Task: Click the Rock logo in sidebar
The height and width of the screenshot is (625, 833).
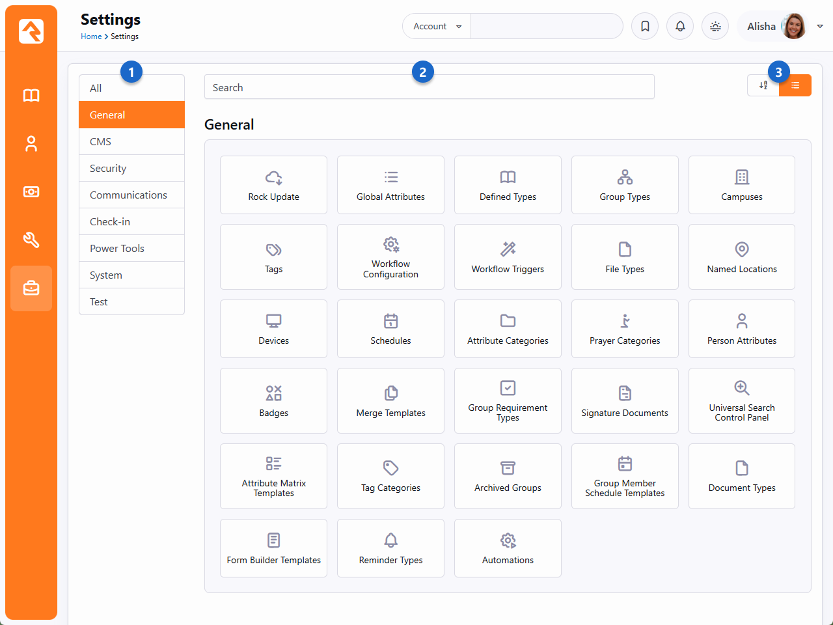Action: point(31,31)
